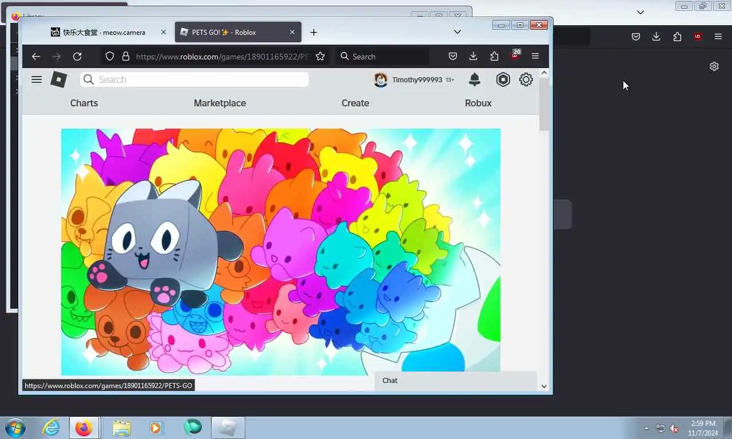This screenshot has width=732, height=439.
Task: Close the meow.camera tab
Action: tap(163, 33)
